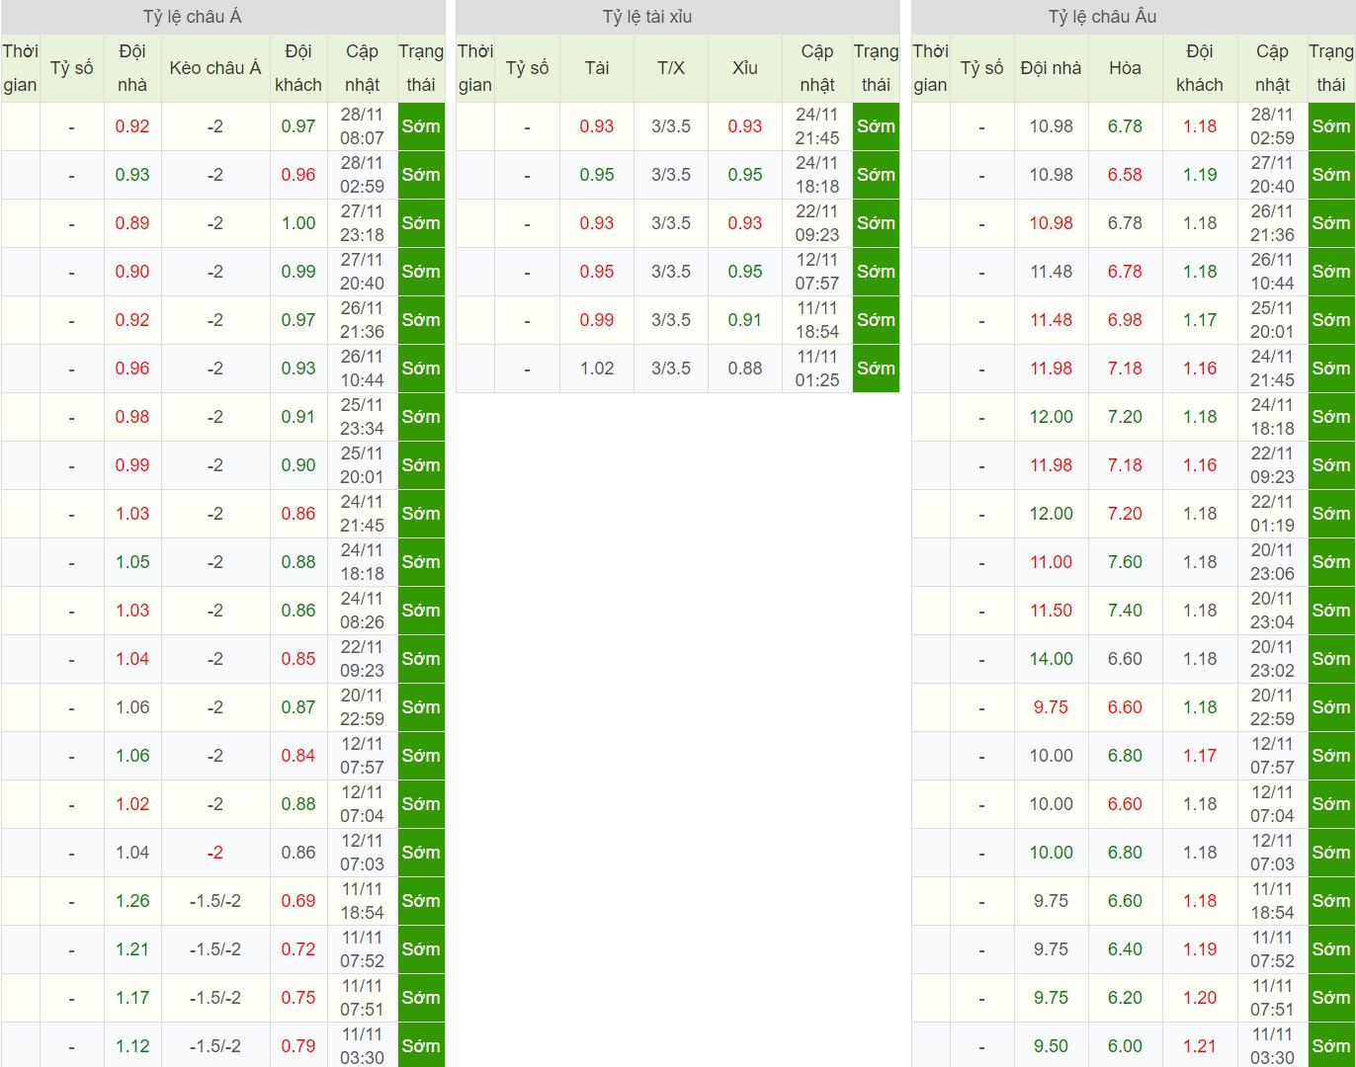The width and height of the screenshot is (1356, 1067).
Task: Select home odds 1.21 in the Asian table
Action: [132, 949]
